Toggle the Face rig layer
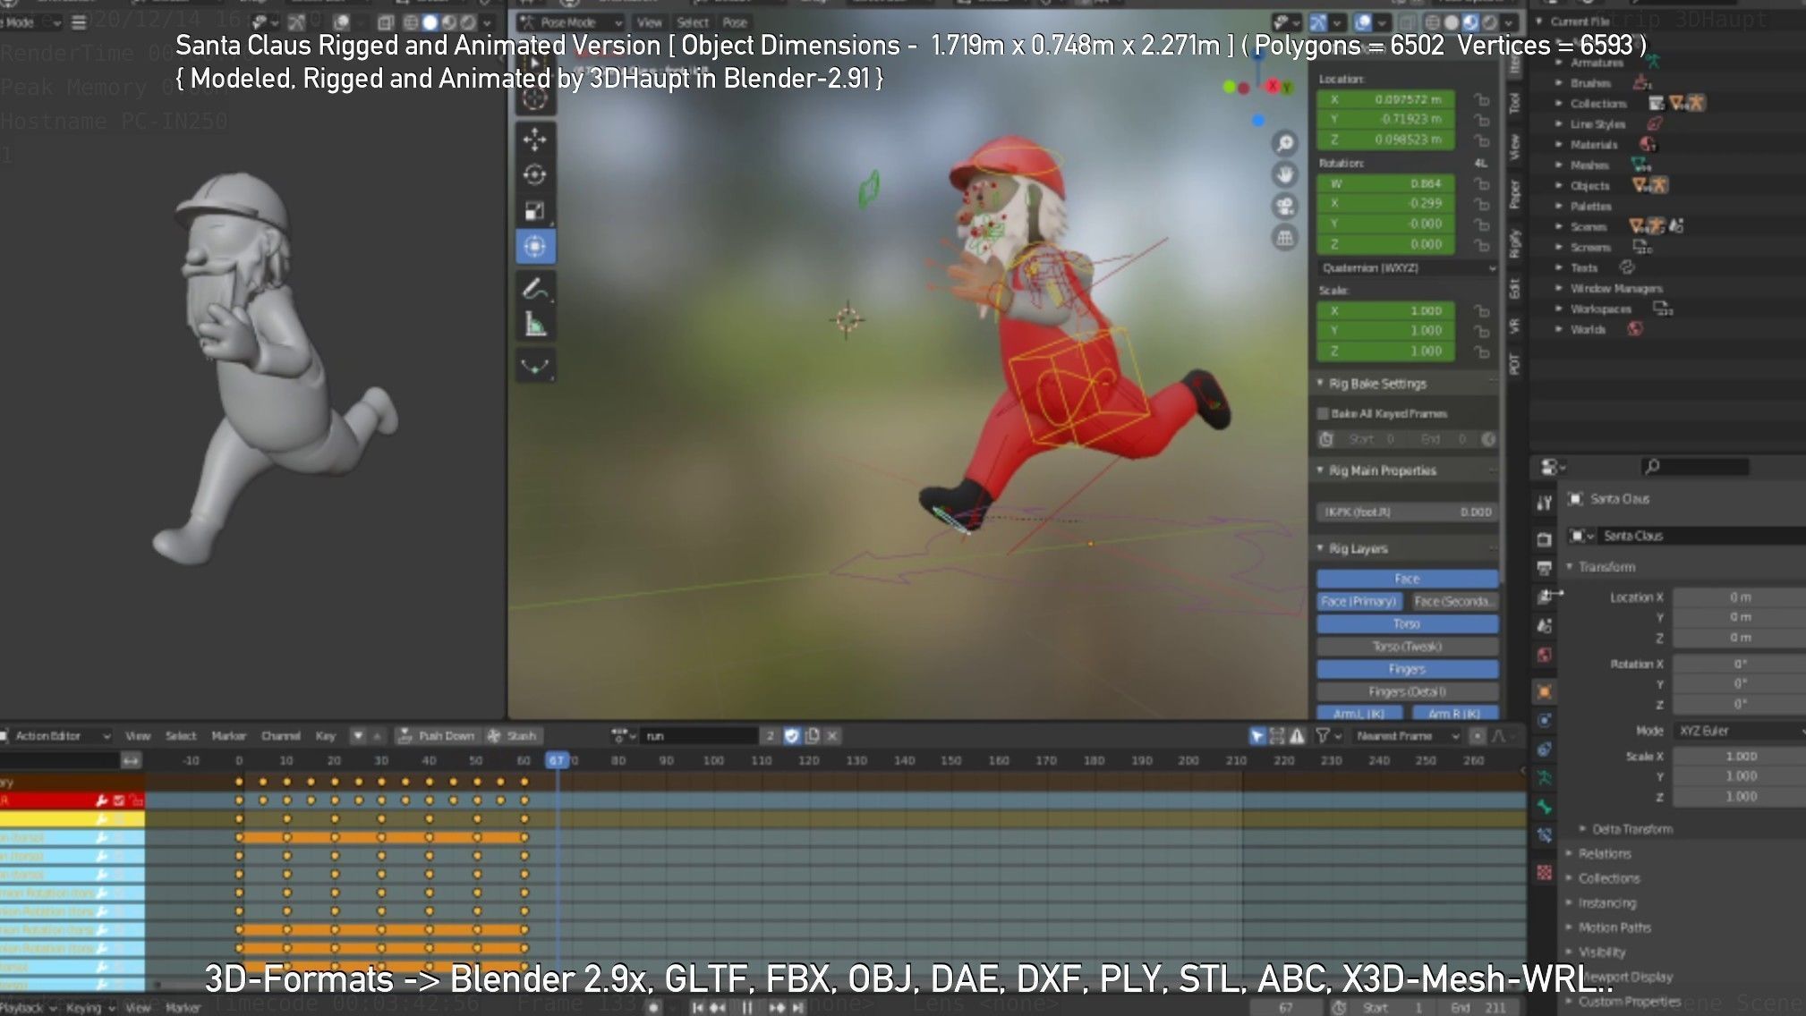Viewport: 1806px width, 1016px height. pos(1407,579)
